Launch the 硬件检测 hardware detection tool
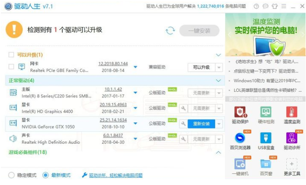The height and width of the screenshot is (185, 306). (266, 114)
